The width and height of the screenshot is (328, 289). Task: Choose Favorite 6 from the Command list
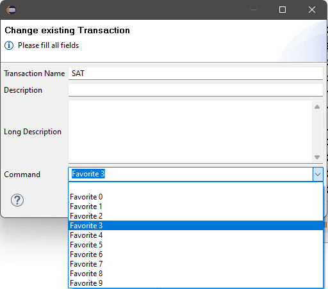pyautogui.click(x=195, y=254)
